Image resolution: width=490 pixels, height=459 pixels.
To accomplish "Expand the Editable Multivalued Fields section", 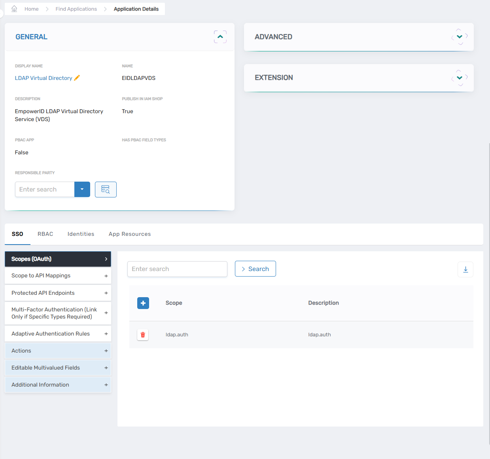I will (58, 368).
